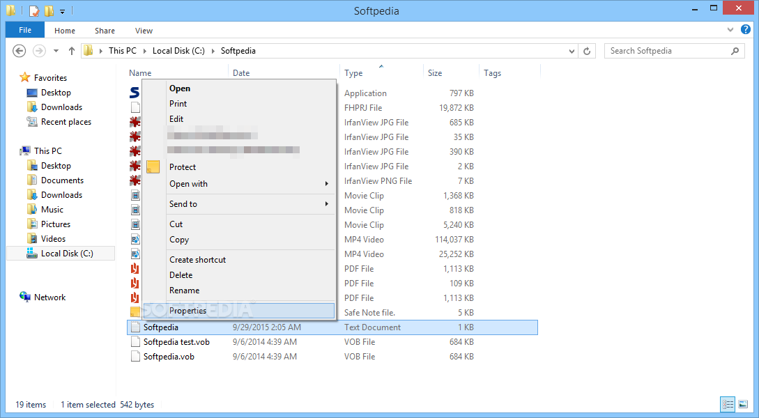Open the File tab

tap(25, 30)
